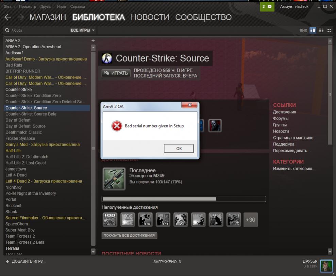Open the Страница в магазине link

[293, 138]
